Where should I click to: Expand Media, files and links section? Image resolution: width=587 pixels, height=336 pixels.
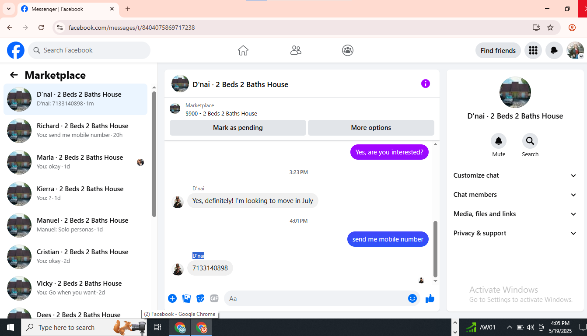click(x=515, y=214)
